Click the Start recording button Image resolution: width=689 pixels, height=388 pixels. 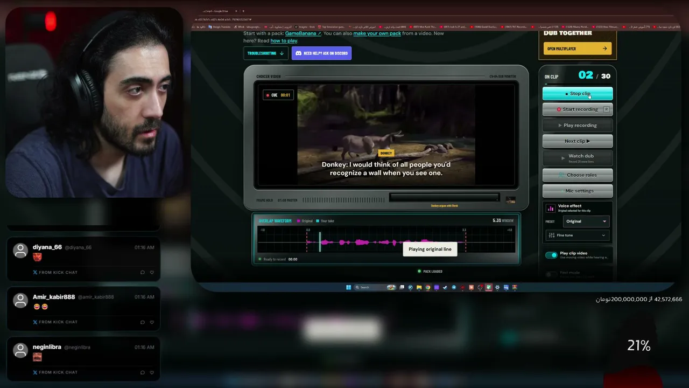coord(578,109)
